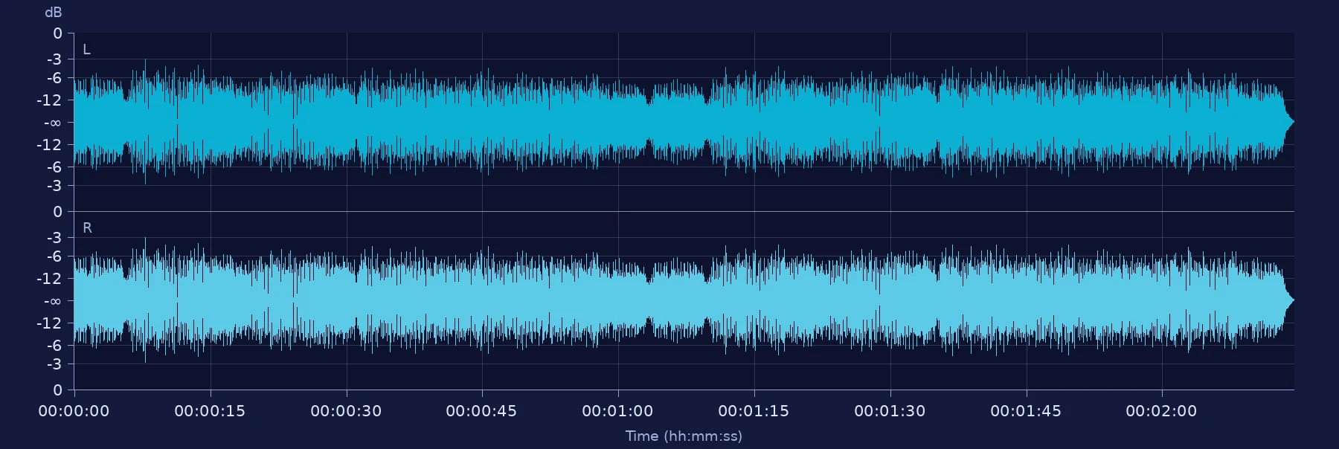Click the -∞ center label of right channel

pyautogui.click(x=52, y=301)
